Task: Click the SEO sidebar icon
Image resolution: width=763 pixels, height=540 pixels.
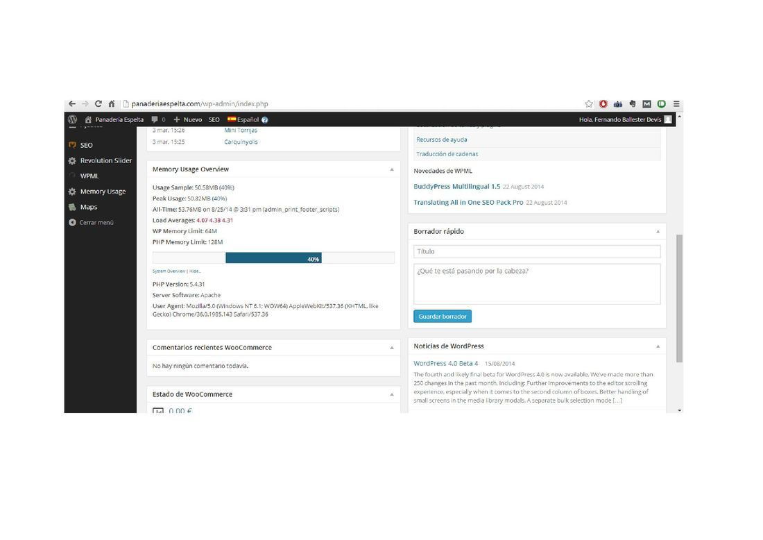Action: pyautogui.click(x=72, y=145)
